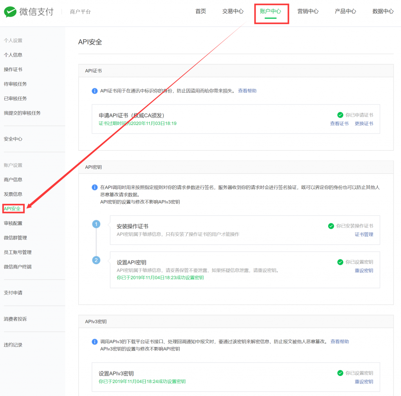
Task: Go to 违约记录 in the sidebar
Action: pyautogui.click(x=13, y=345)
